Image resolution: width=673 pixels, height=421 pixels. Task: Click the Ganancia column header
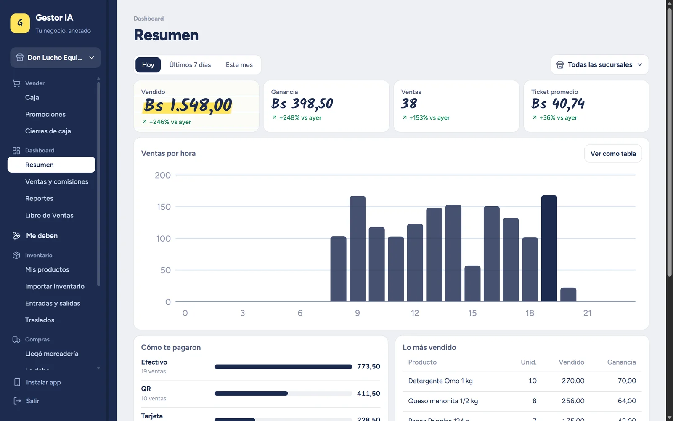(621, 362)
